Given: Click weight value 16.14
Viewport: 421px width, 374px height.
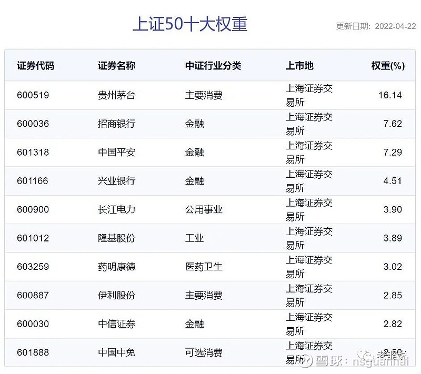Looking at the screenshot, I should tap(390, 95).
